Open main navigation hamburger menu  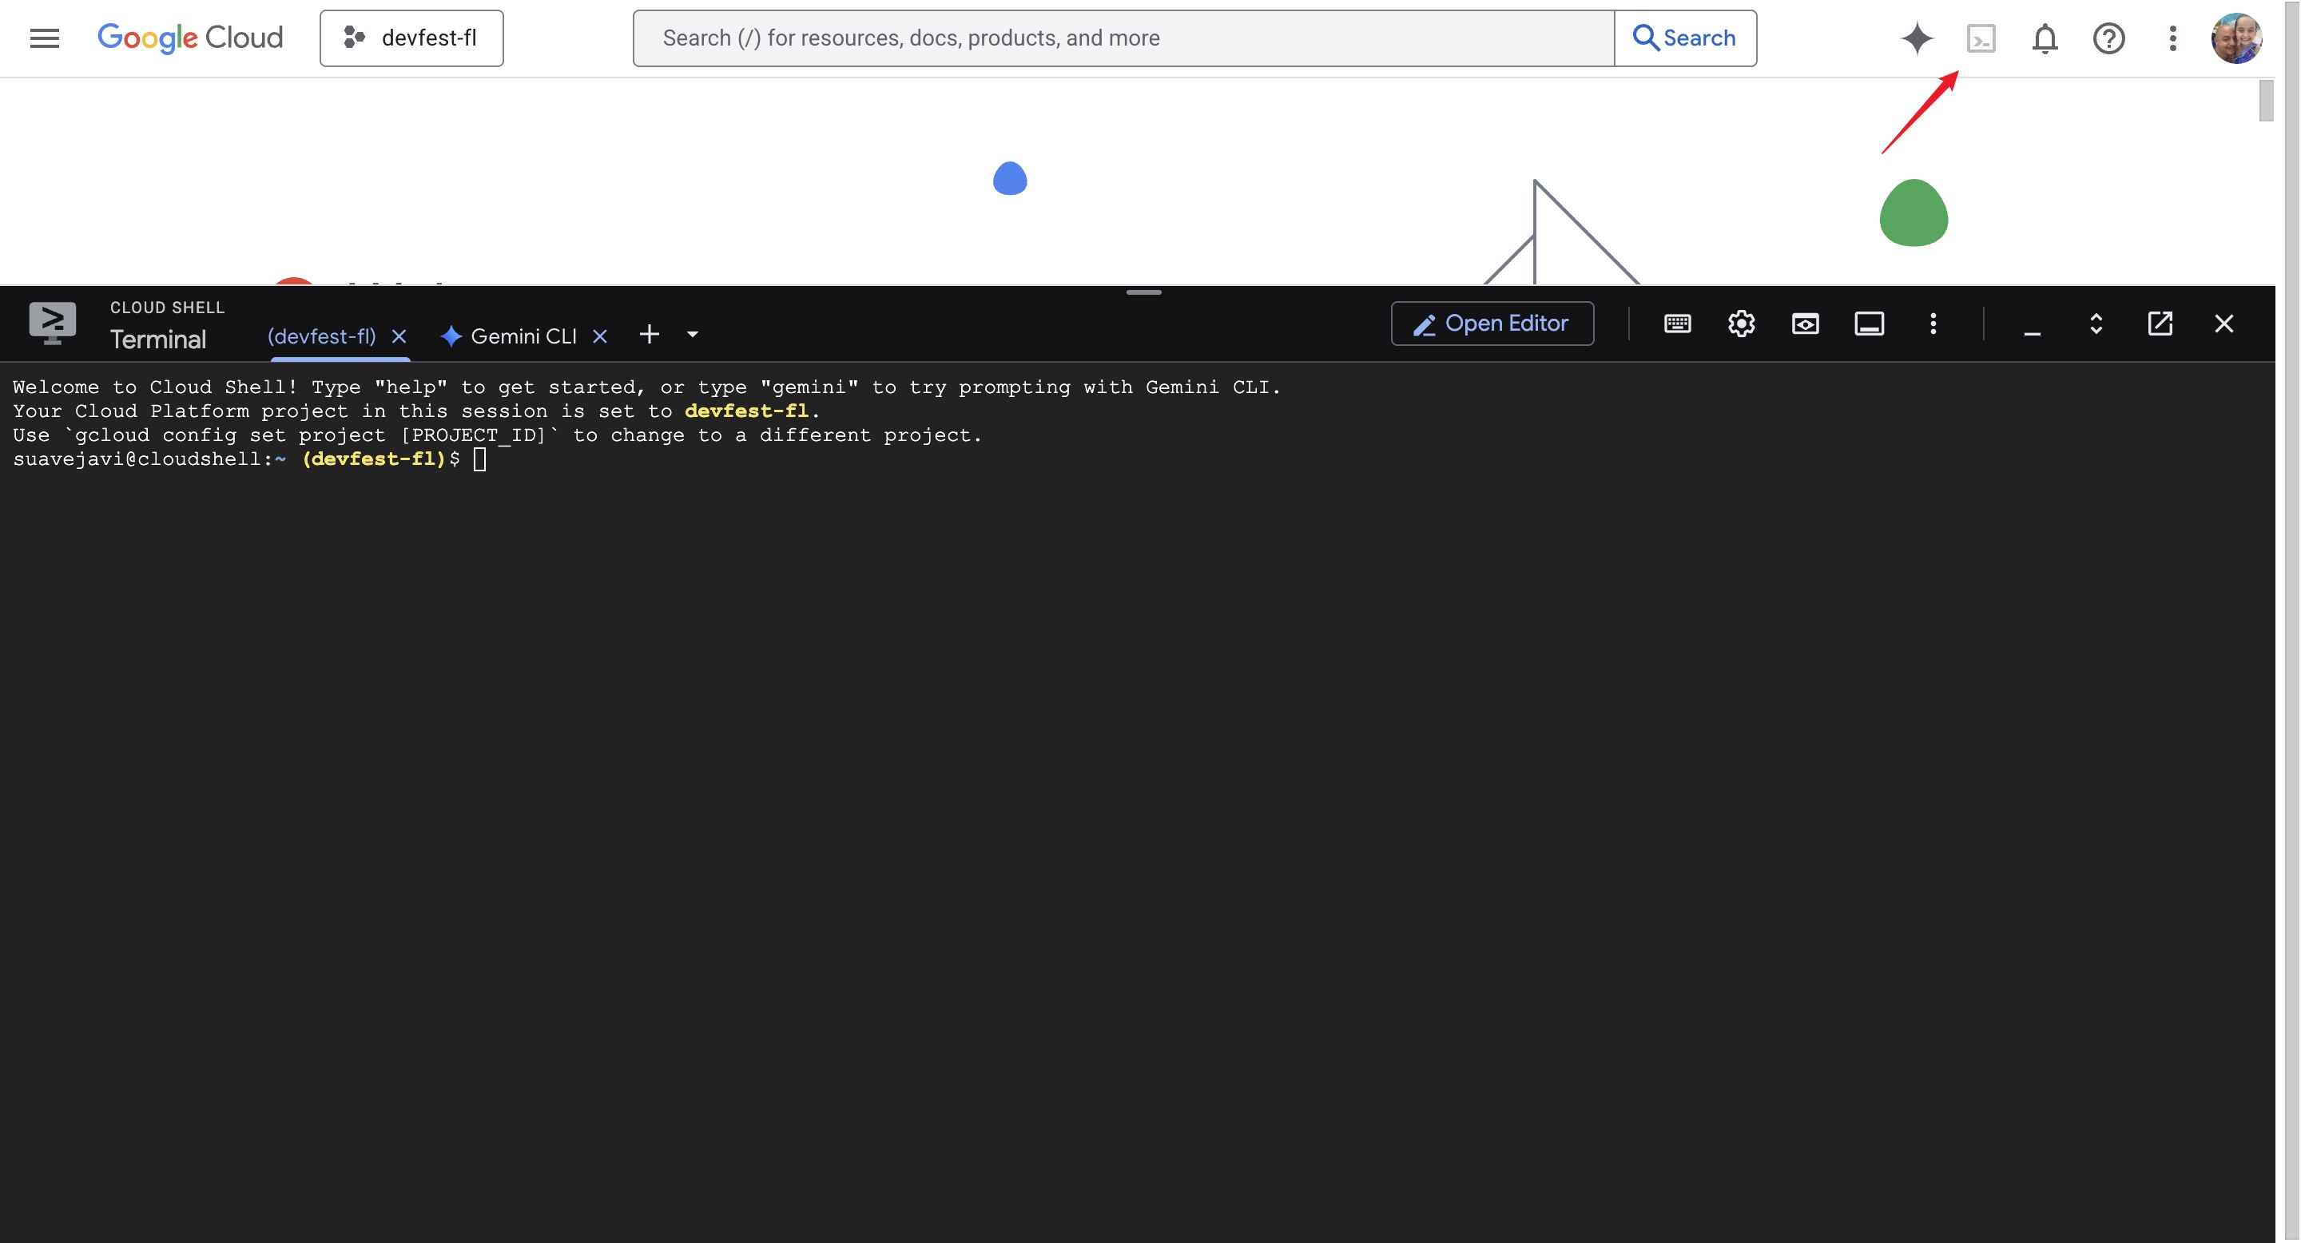(x=45, y=38)
